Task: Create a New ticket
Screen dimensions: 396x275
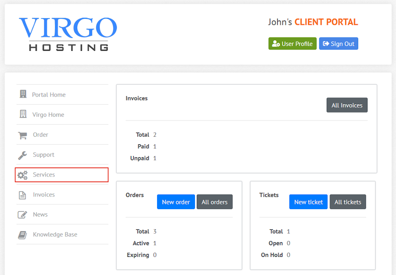Action: pyautogui.click(x=309, y=202)
